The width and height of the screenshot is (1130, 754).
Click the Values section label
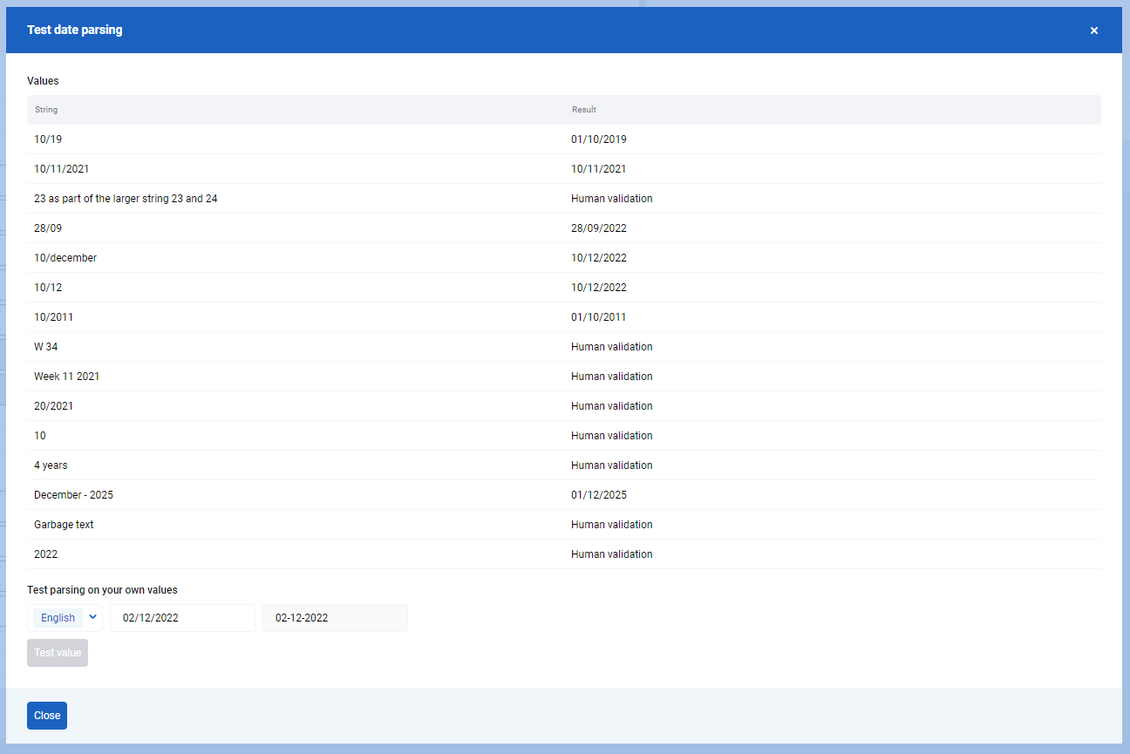[x=43, y=81]
